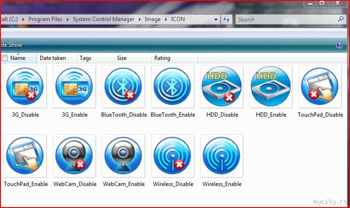Select the HDD_Enable icon thumbnail
Image resolution: width=350 pixels, height=208 pixels.
click(271, 87)
